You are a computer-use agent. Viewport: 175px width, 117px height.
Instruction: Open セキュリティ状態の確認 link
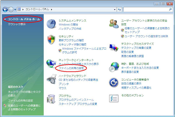[72, 44]
